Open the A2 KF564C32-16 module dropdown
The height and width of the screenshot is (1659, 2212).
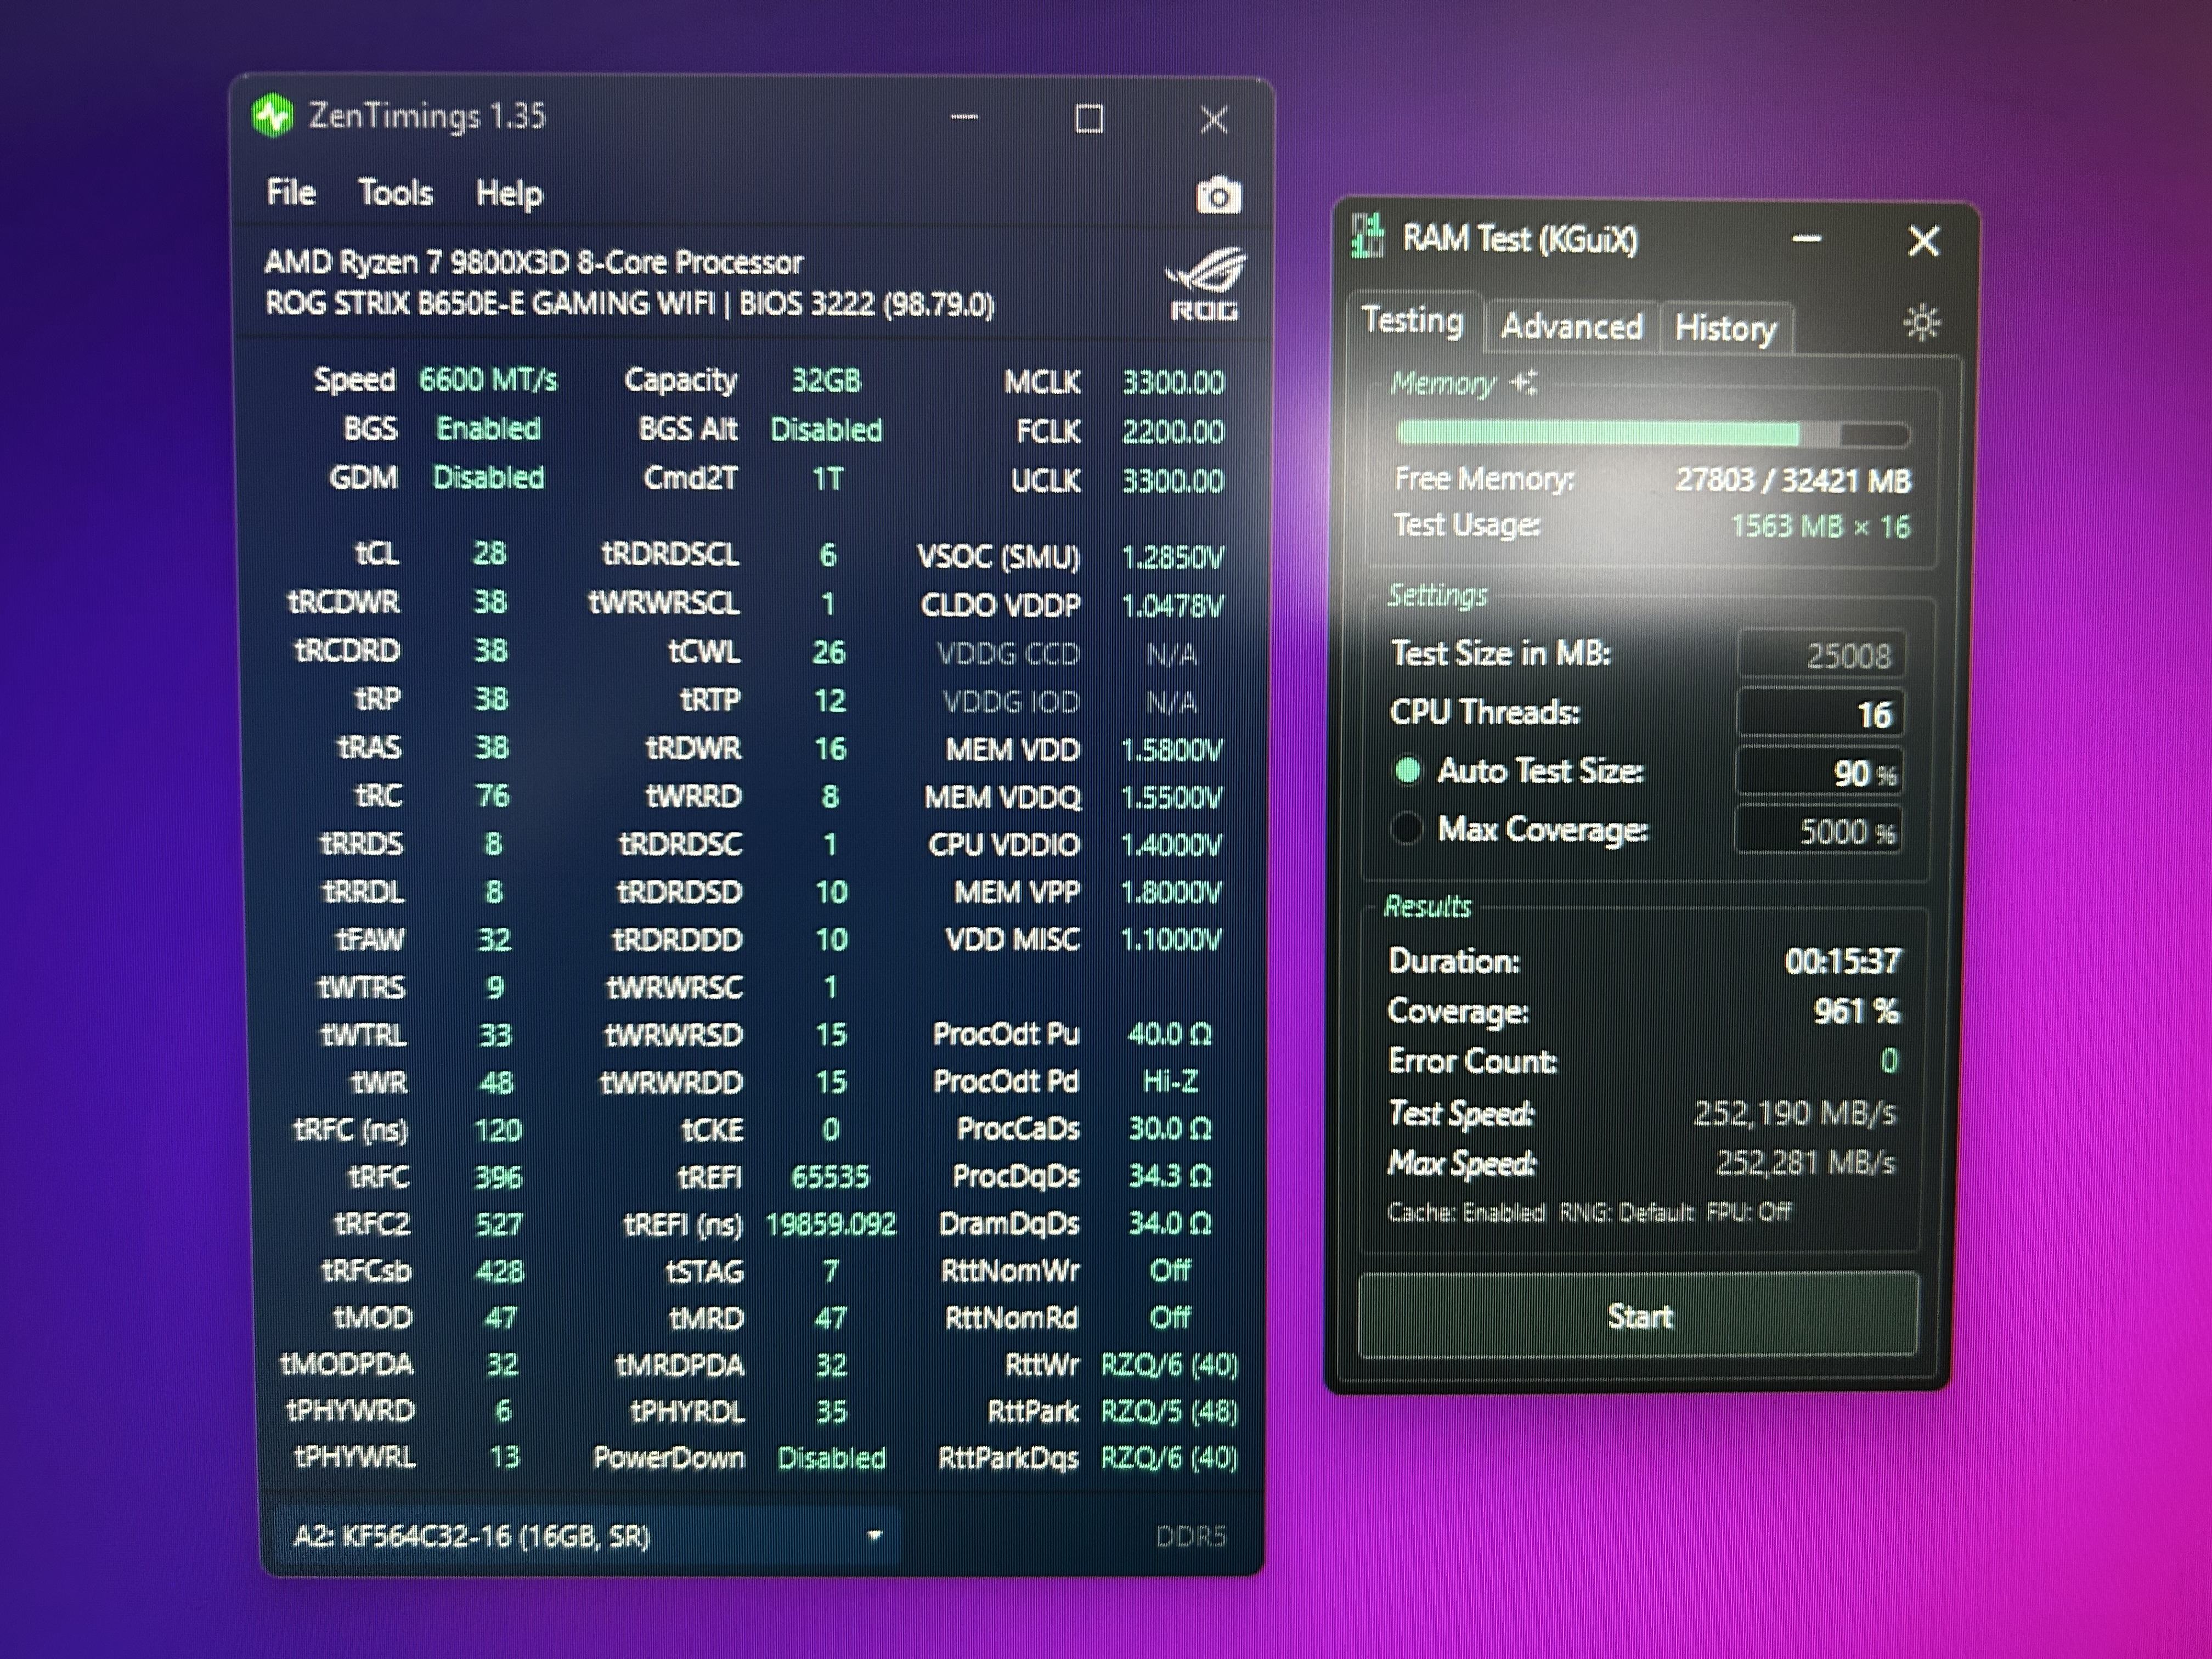point(585,1535)
